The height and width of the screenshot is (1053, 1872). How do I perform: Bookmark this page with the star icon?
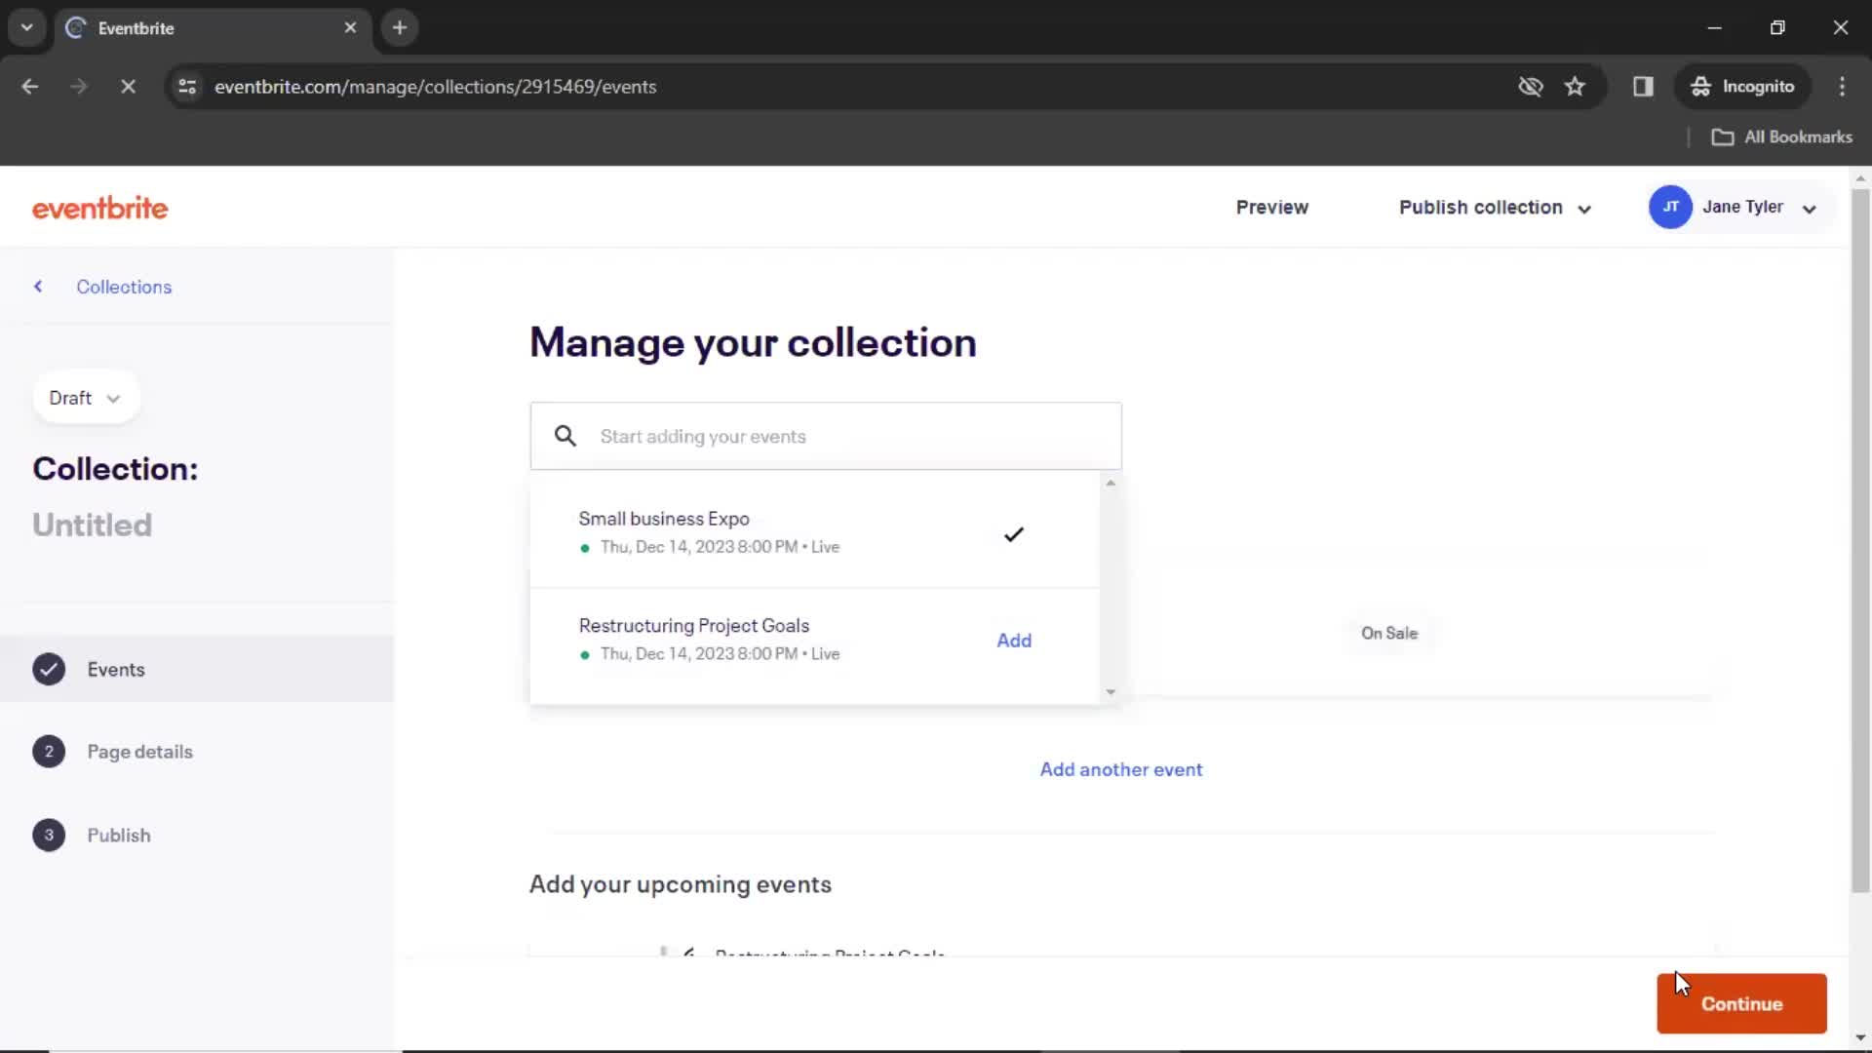tap(1575, 87)
